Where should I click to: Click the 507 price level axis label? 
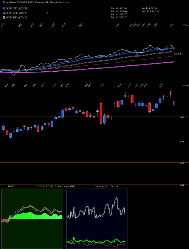tap(182, 117)
